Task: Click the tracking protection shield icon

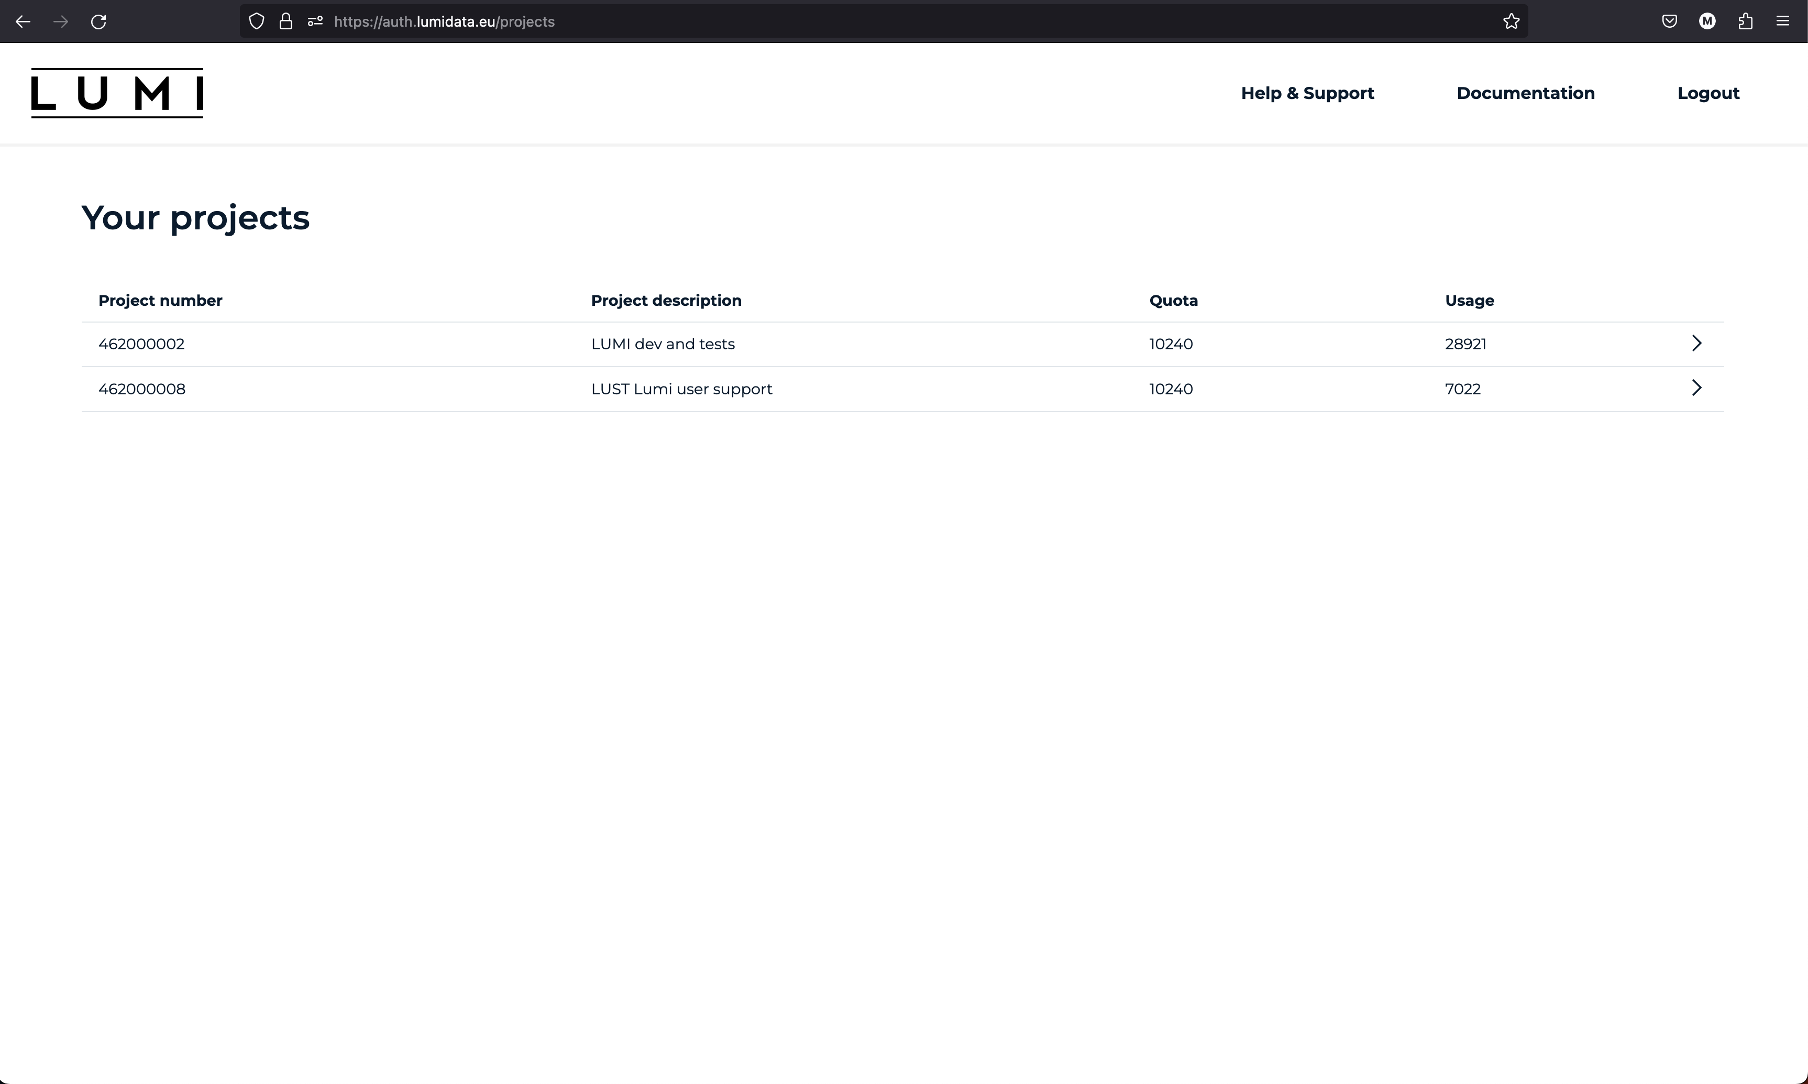Action: (257, 21)
